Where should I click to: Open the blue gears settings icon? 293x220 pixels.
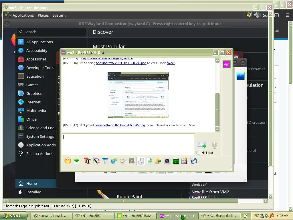[114, 161]
